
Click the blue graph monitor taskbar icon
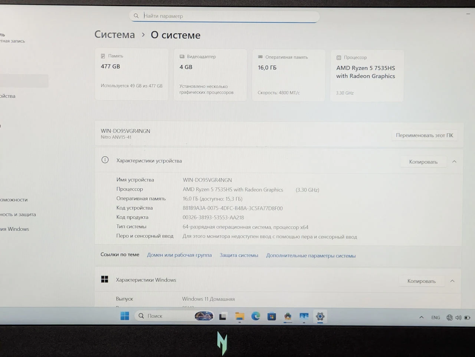[304, 317]
